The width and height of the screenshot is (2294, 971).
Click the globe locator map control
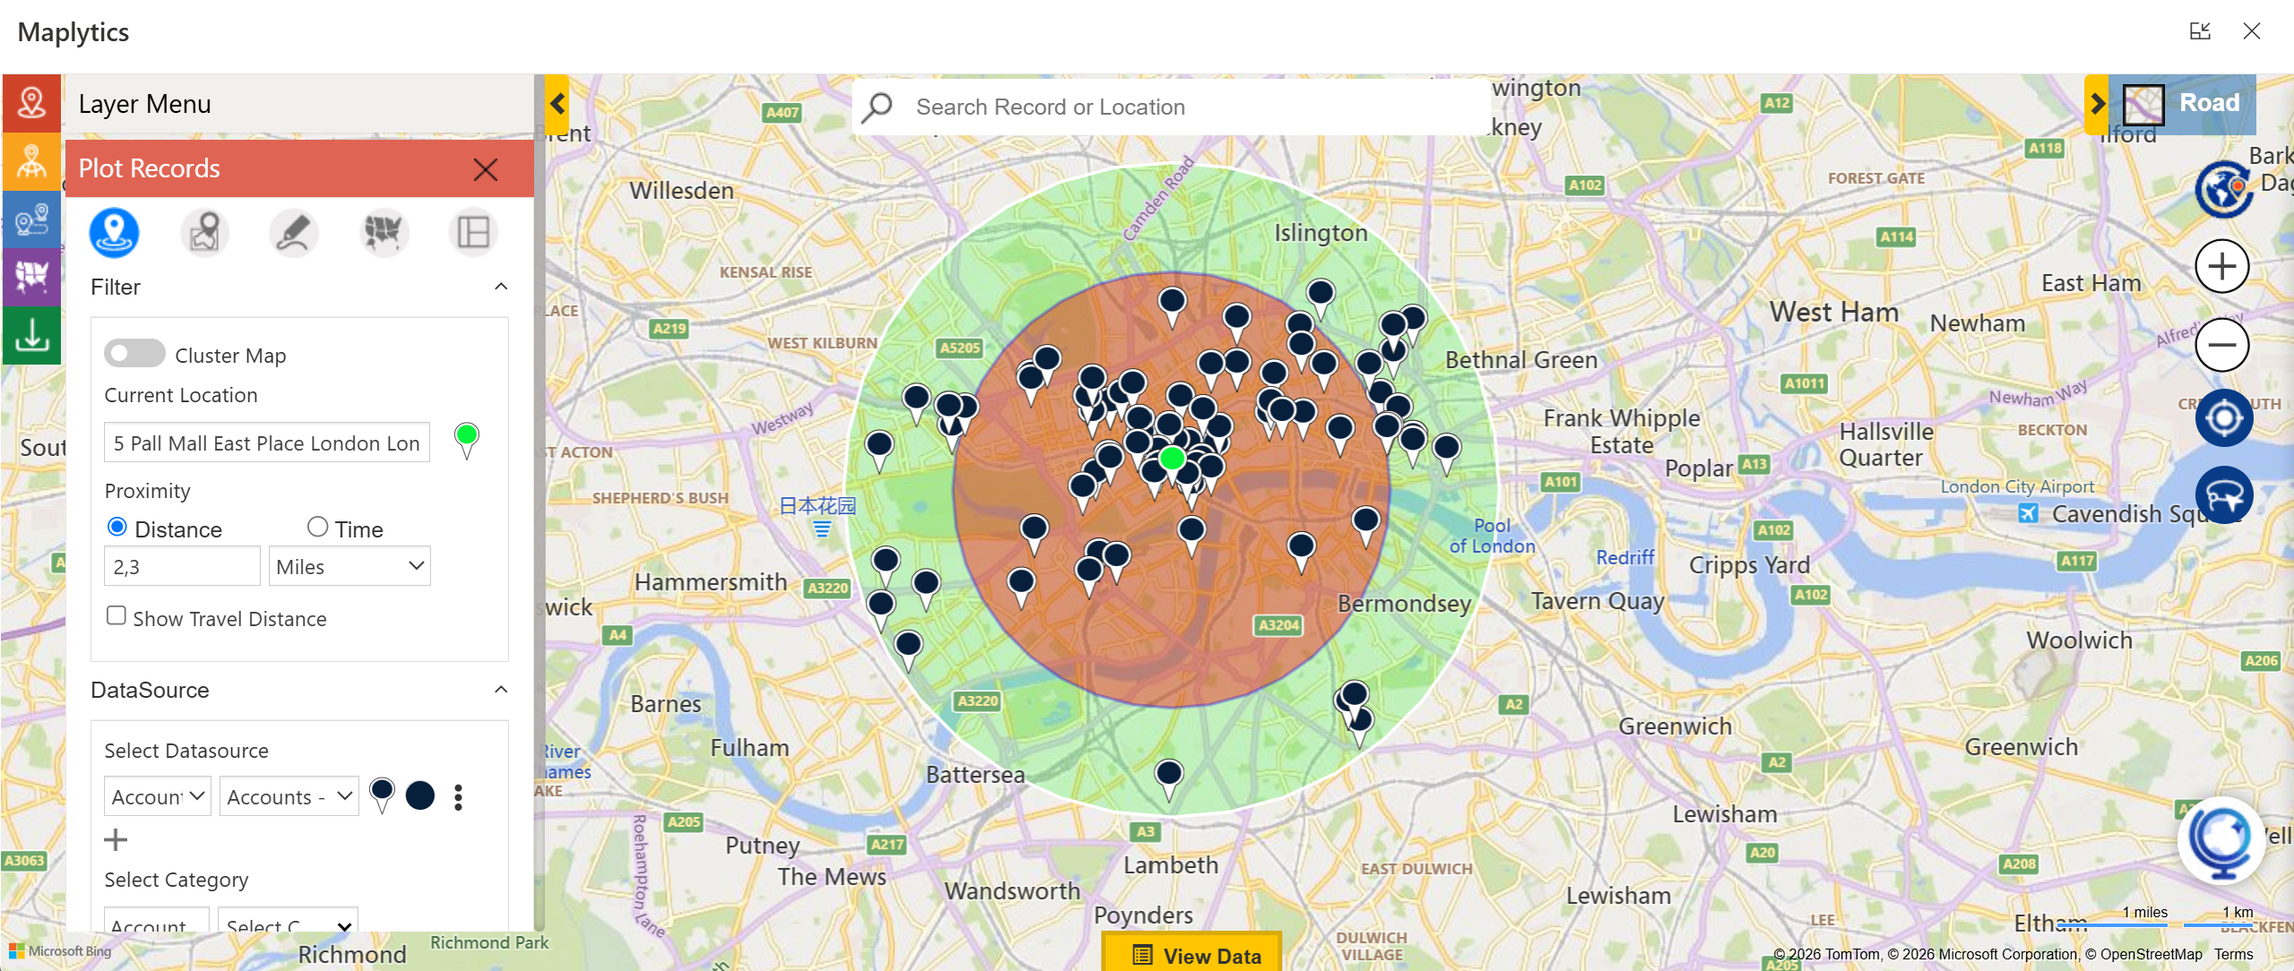point(2223,189)
